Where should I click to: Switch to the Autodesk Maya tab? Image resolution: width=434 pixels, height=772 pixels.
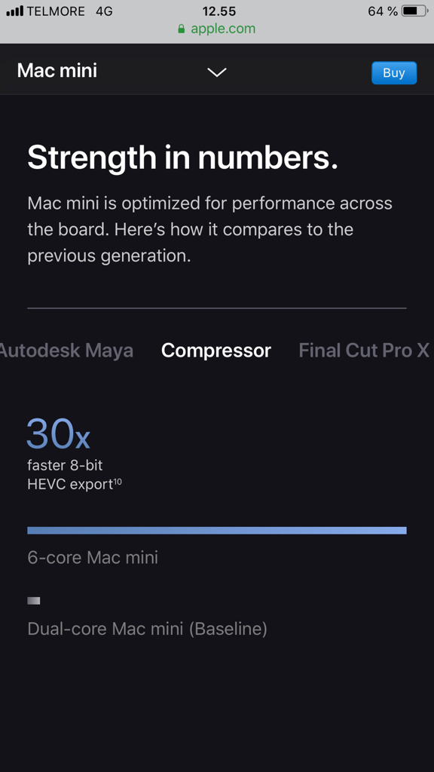tap(66, 351)
